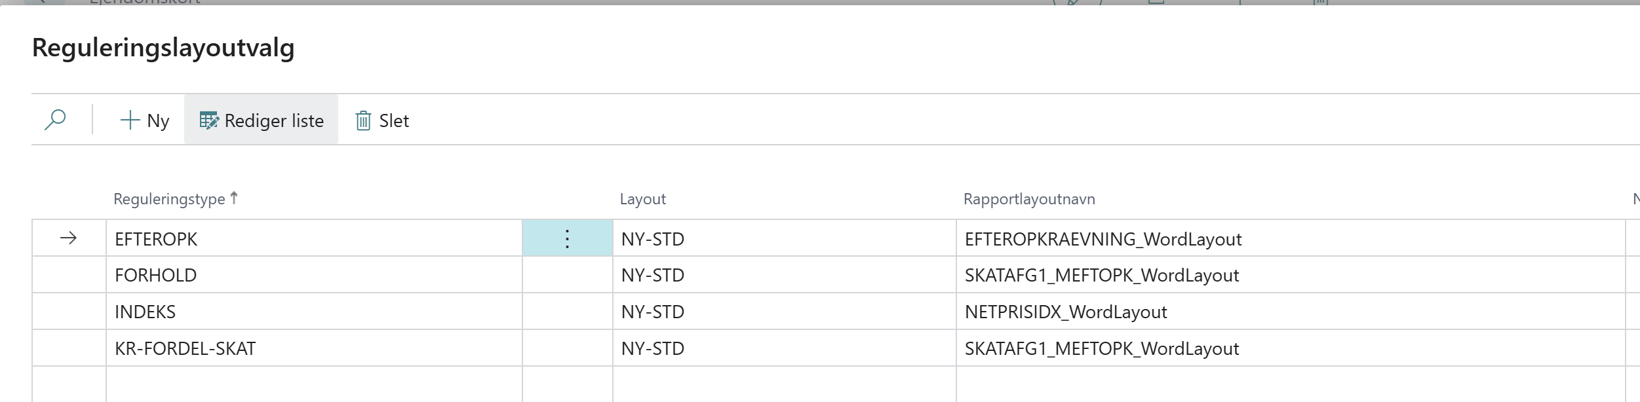Click NY-STD layout in the INDEKS row
This screenshot has width=1640, height=402.
(784, 312)
